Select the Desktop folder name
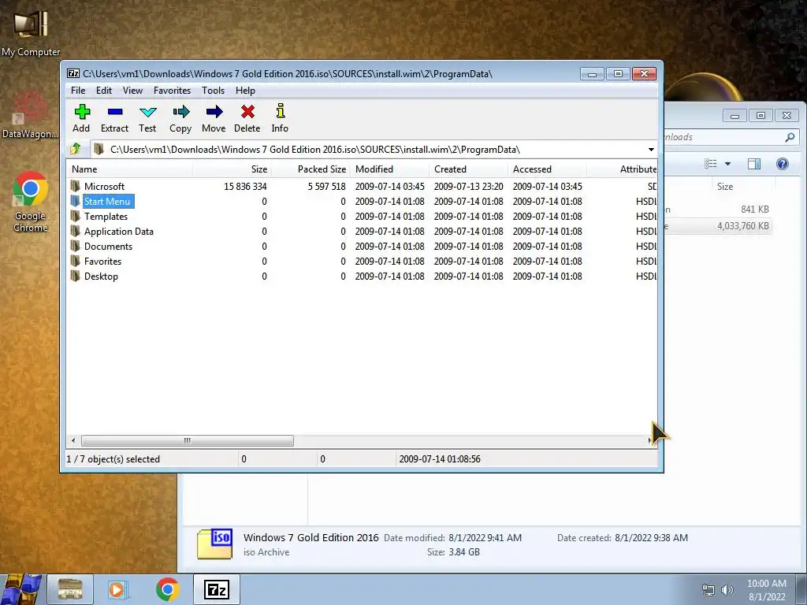 pos(102,276)
